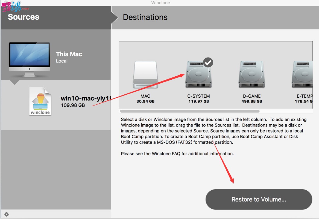This screenshot has width=319, height=219.
Task: Select the C-SYSTEM hard drive icon
Action: coord(198,74)
